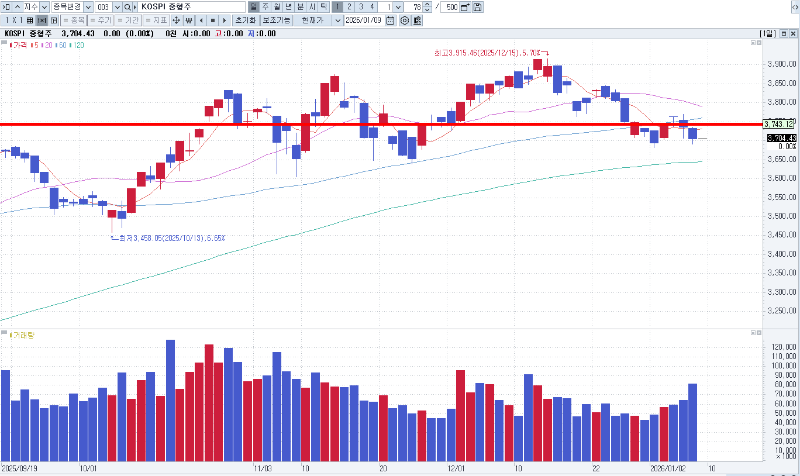Expand the 종목변경 dropdown
The width and height of the screenshot is (800, 476).
pos(88,7)
